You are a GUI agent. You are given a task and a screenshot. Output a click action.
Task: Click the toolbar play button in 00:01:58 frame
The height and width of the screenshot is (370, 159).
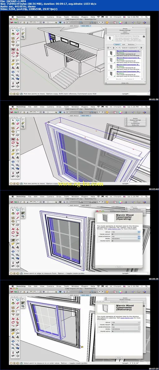point(99,22)
